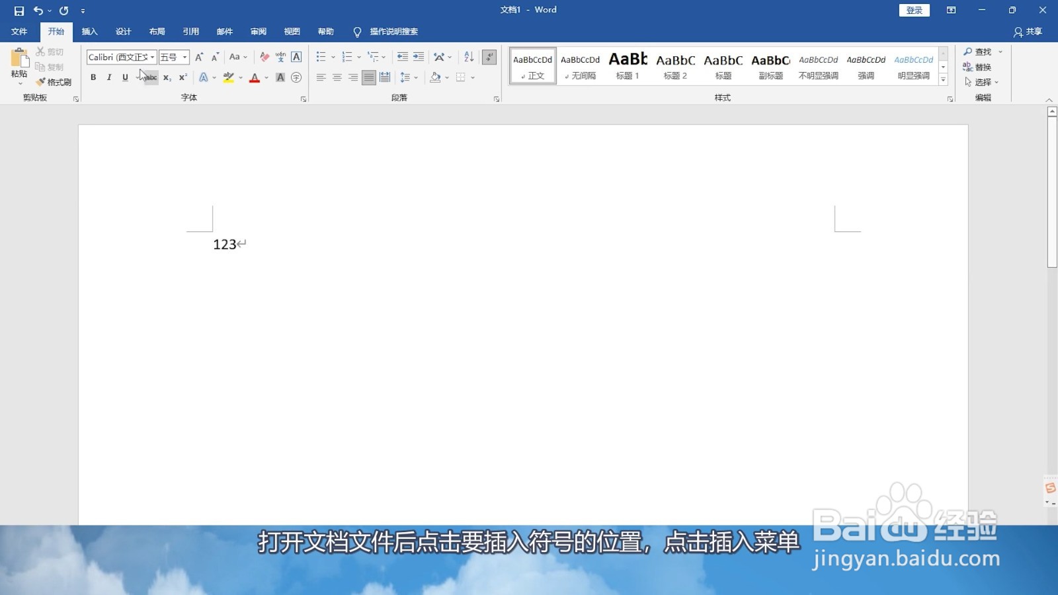Increase paragraph indent
Screen dimensions: 1058x595
(419, 57)
